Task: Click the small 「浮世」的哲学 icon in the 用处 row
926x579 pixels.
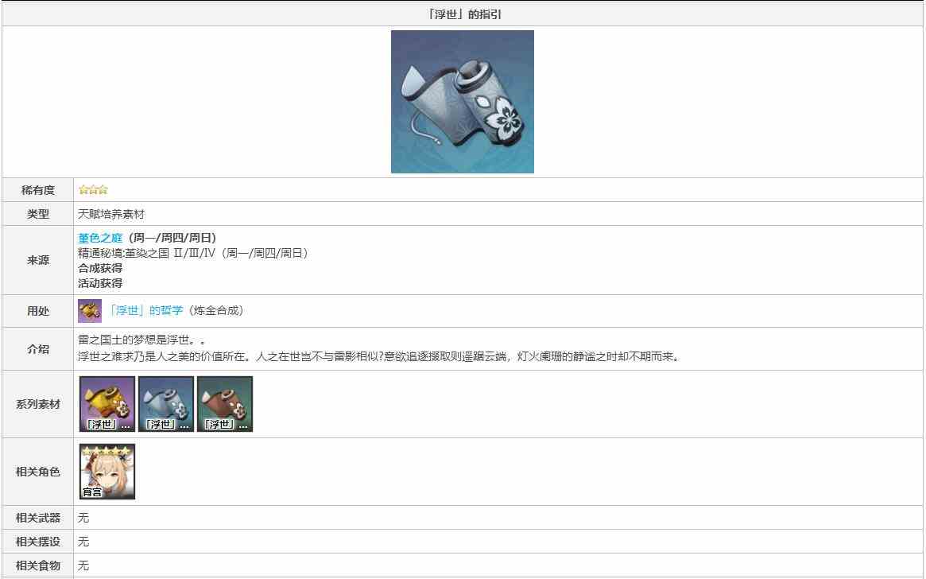Action: pos(90,311)
